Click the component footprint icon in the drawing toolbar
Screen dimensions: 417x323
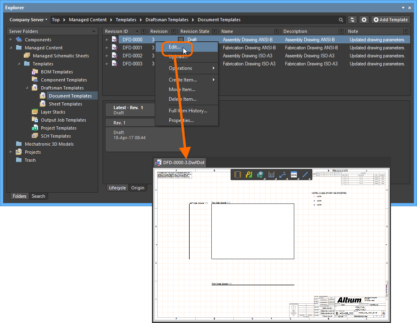238,175
